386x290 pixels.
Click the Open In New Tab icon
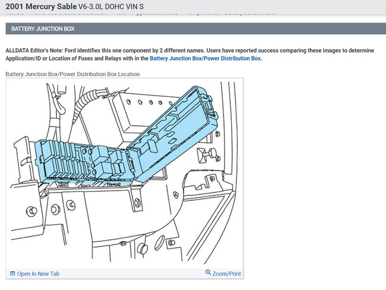coord(12,273)
